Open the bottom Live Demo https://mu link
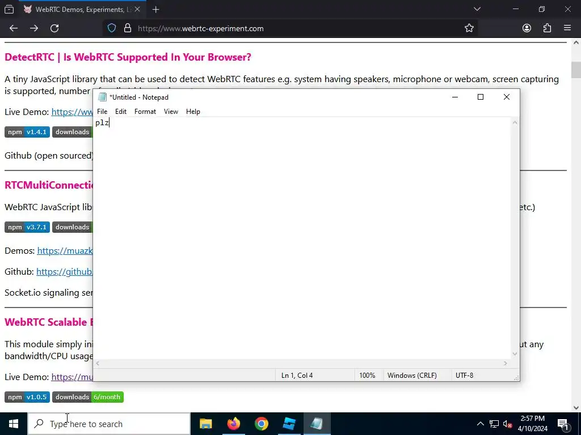Screen dimensions: 581x435 [x=72, y=377]
